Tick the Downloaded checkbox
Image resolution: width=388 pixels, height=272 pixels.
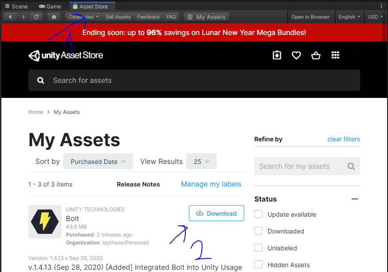click(258, 231)
